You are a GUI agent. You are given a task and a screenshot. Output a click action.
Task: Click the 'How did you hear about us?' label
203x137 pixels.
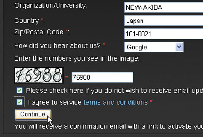pos(58,46)
